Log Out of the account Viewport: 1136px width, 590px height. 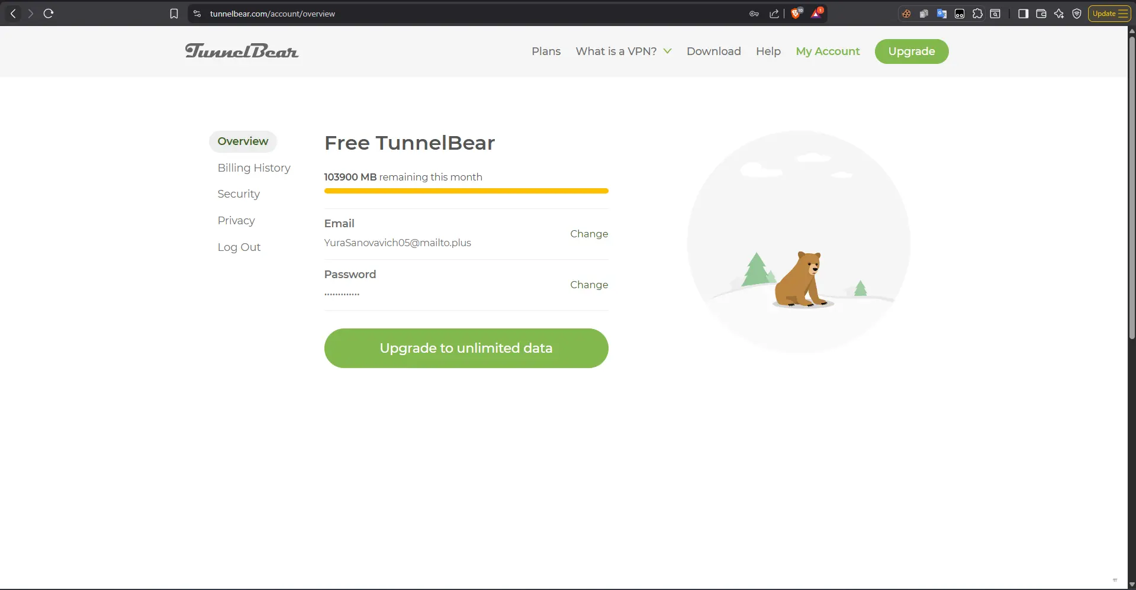[x=239, y=247]
